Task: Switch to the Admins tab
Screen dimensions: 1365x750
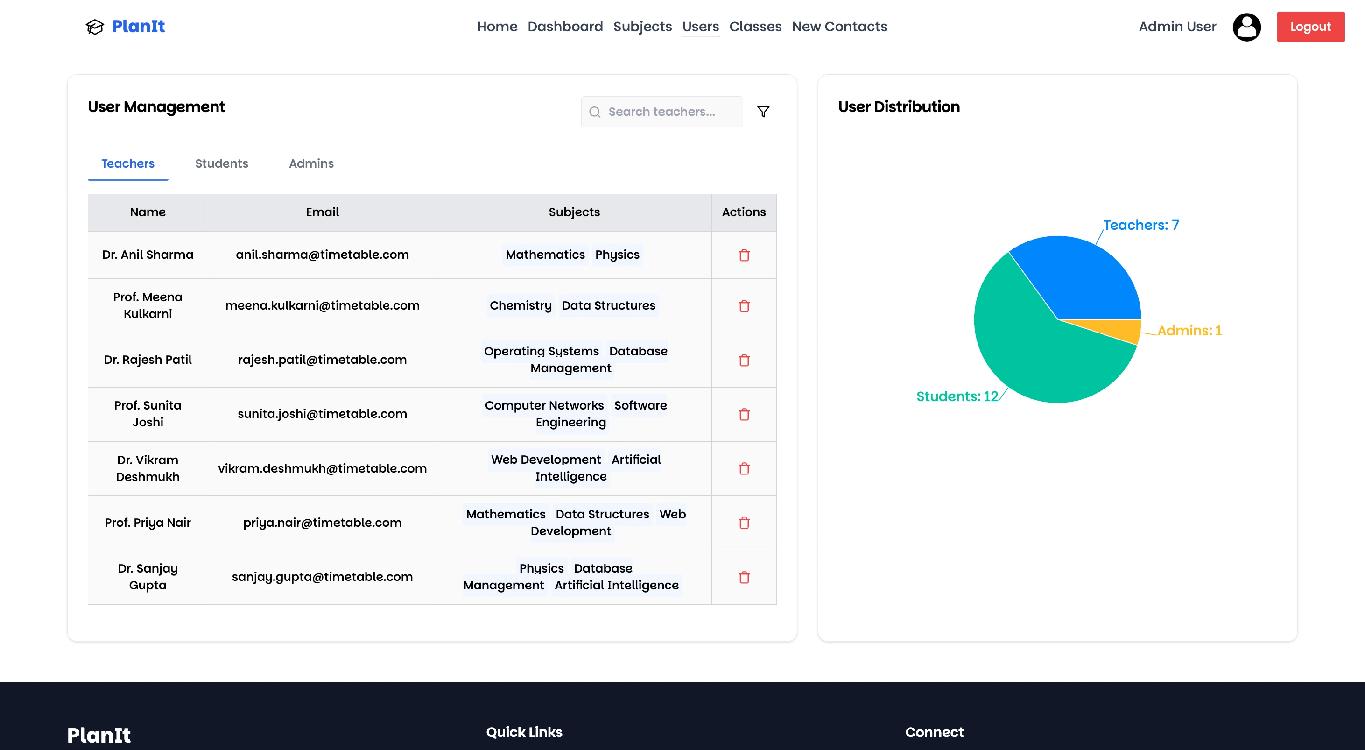Action: (311, 163)
